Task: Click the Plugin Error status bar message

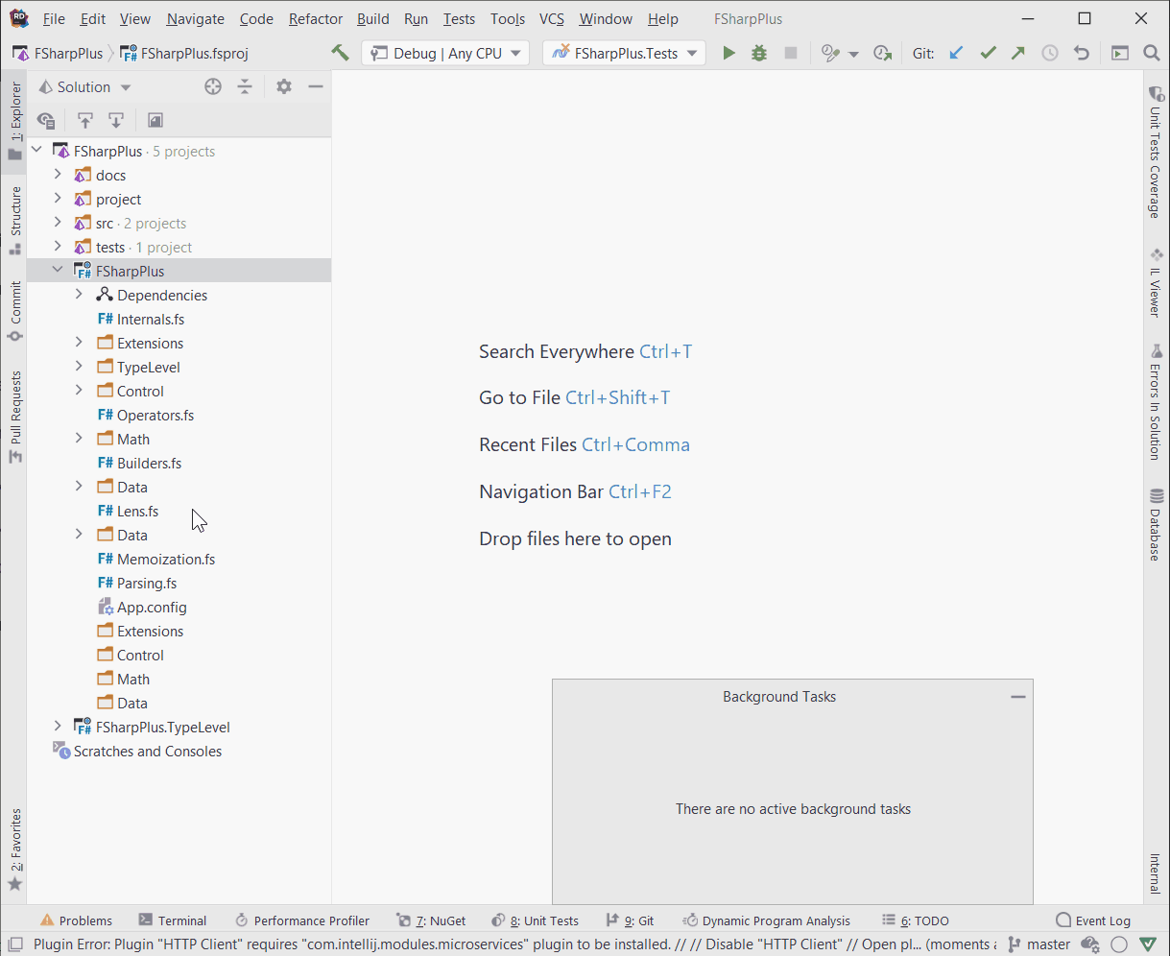Action: coord(514,944)
